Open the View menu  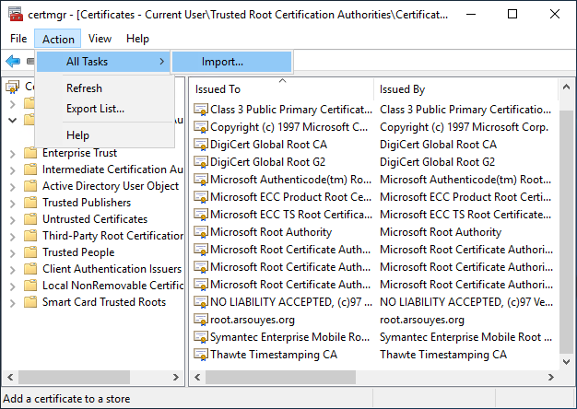tap(100, 39)
